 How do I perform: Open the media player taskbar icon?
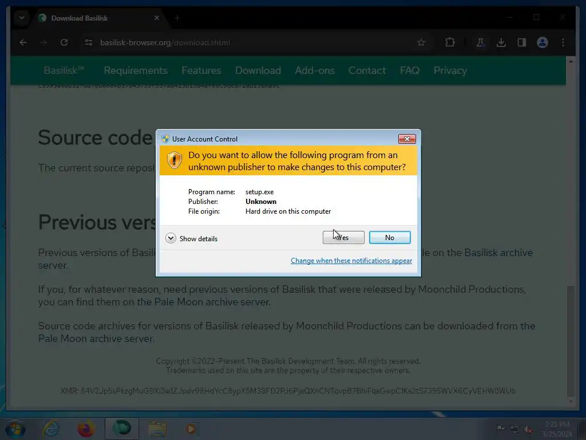[191, 429]
